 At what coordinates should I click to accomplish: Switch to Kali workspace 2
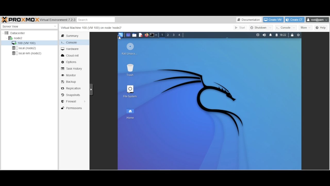point(168,35)
